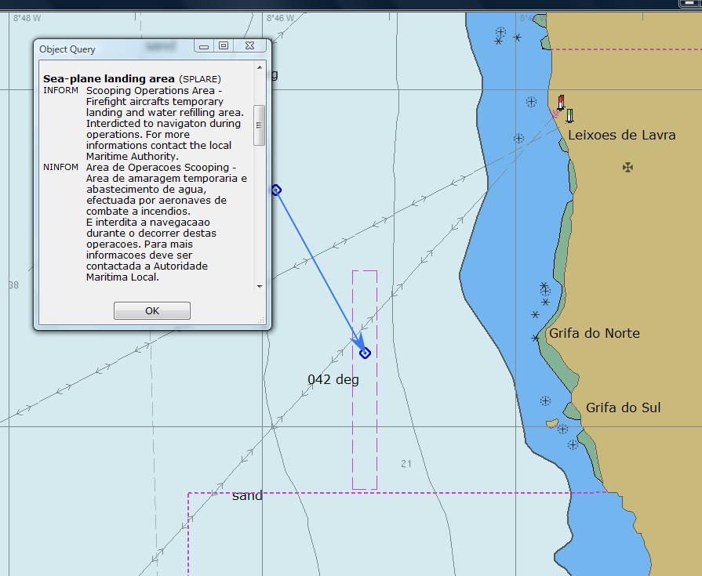Image resolution: width=702 pixels, height=576 pixels.
Task: Click the magenta fog signal symbol near beacons
Action: [555, 114]
